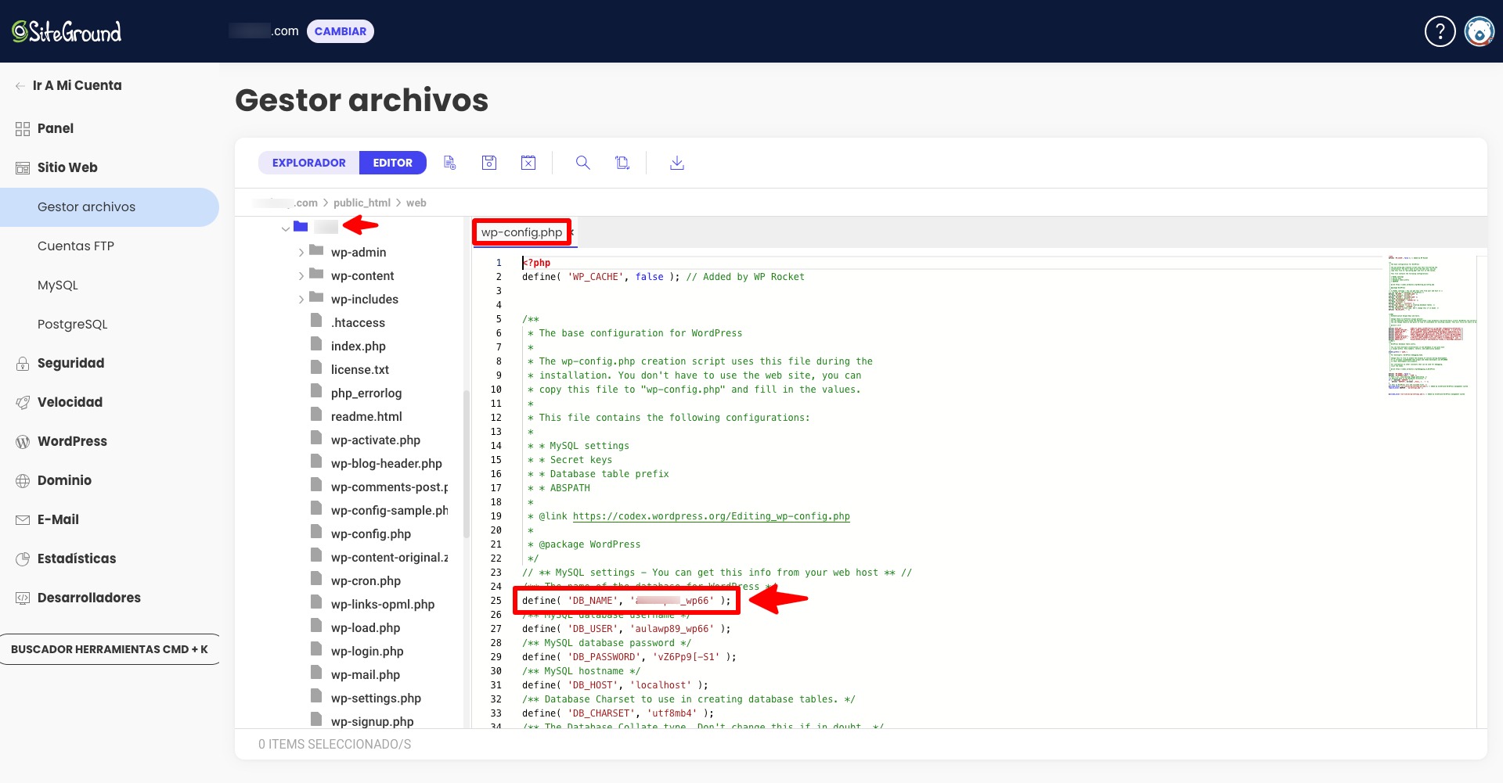Download the current file

[x=676, y=163]
